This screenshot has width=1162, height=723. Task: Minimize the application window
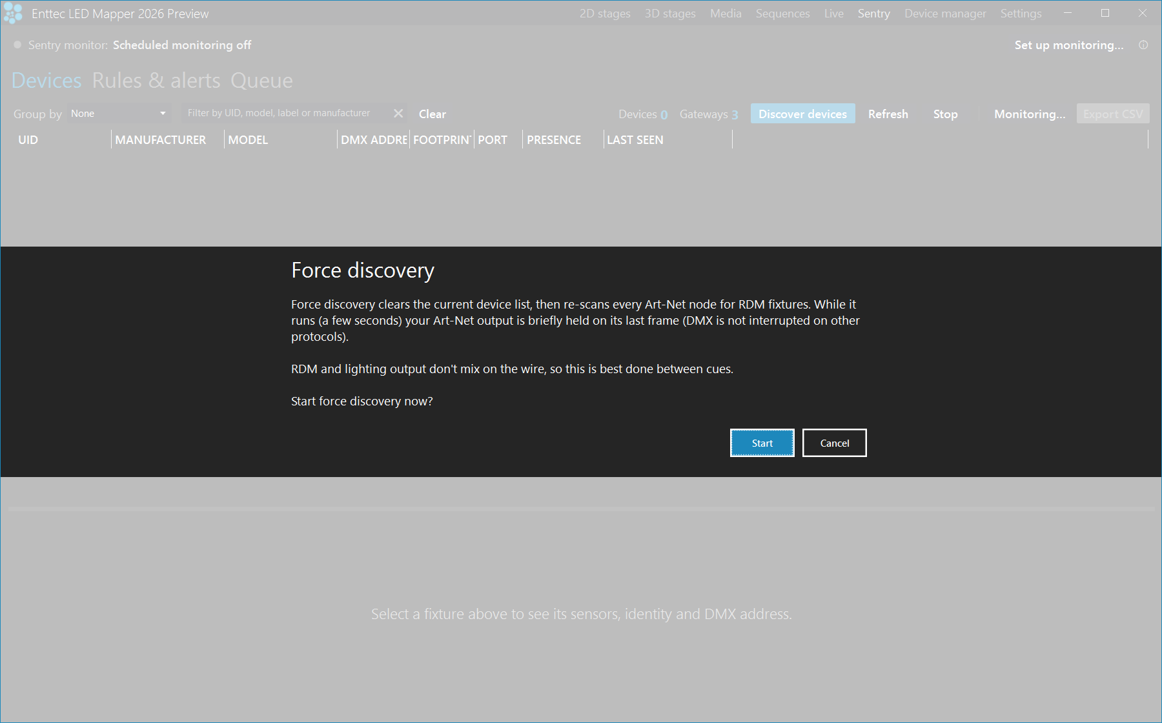coord(1068,13)
